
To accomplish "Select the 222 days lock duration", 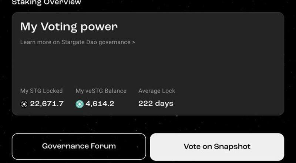I will coord(156,104).
